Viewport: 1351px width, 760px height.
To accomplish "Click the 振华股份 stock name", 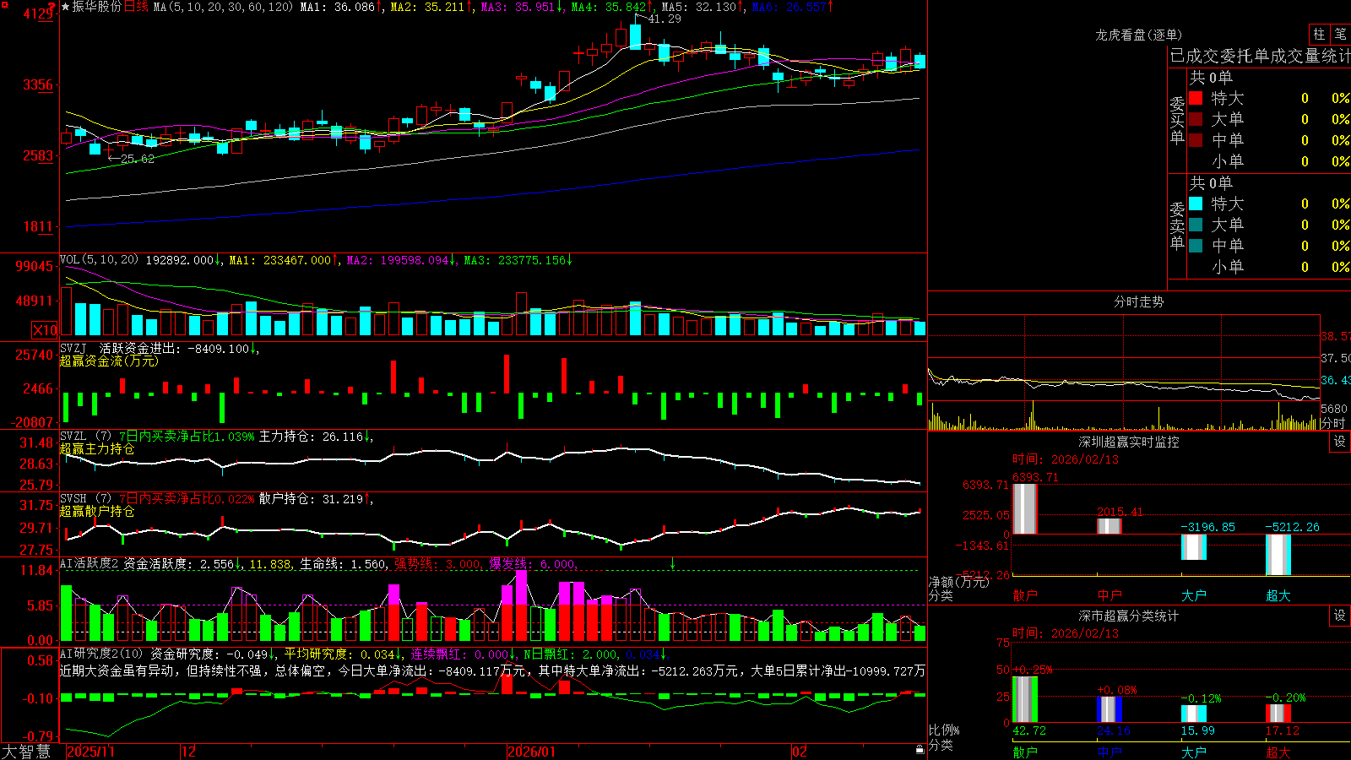I will [x=97, y=7].
